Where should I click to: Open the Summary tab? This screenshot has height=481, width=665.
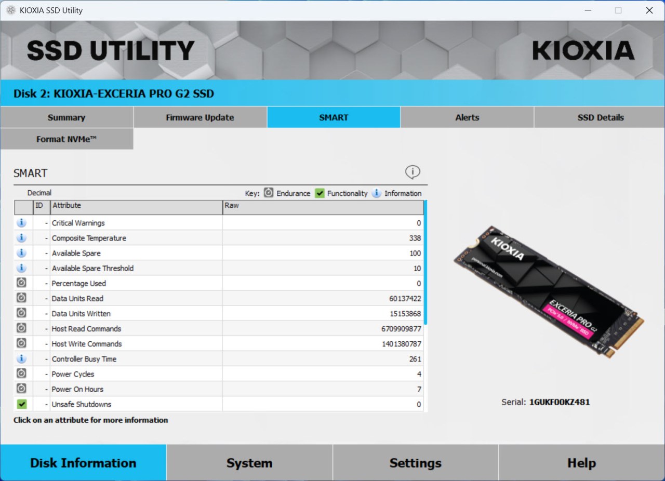point(66,117)
